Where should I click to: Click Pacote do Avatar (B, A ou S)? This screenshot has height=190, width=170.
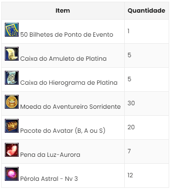pyautogui.click(x=63, y=131)
